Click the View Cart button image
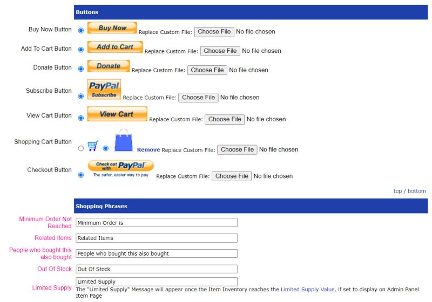Screen dimensions: 432x302 [x=117, y=114]
